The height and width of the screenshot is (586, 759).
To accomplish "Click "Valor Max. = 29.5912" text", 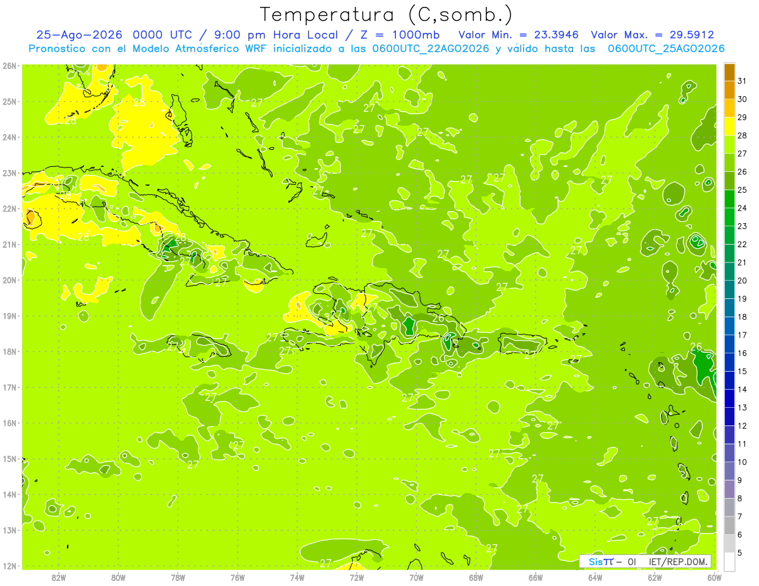I will tap(652, 35).
